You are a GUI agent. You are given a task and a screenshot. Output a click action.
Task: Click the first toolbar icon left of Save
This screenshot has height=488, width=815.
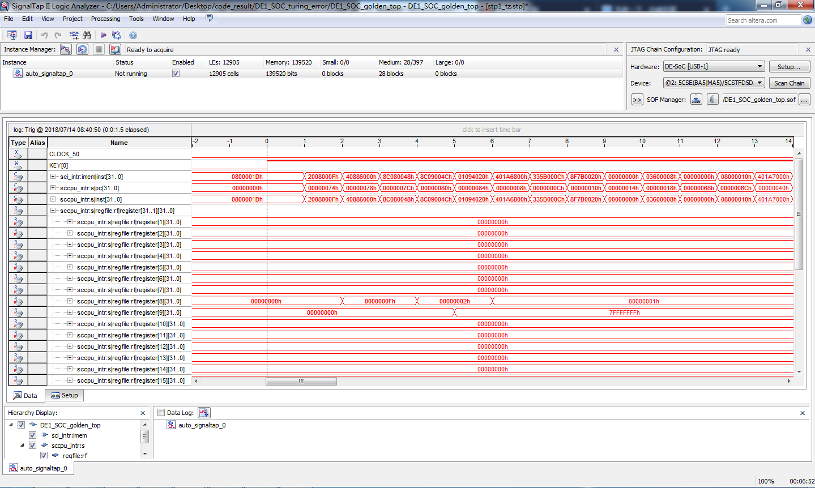(12, 35)
